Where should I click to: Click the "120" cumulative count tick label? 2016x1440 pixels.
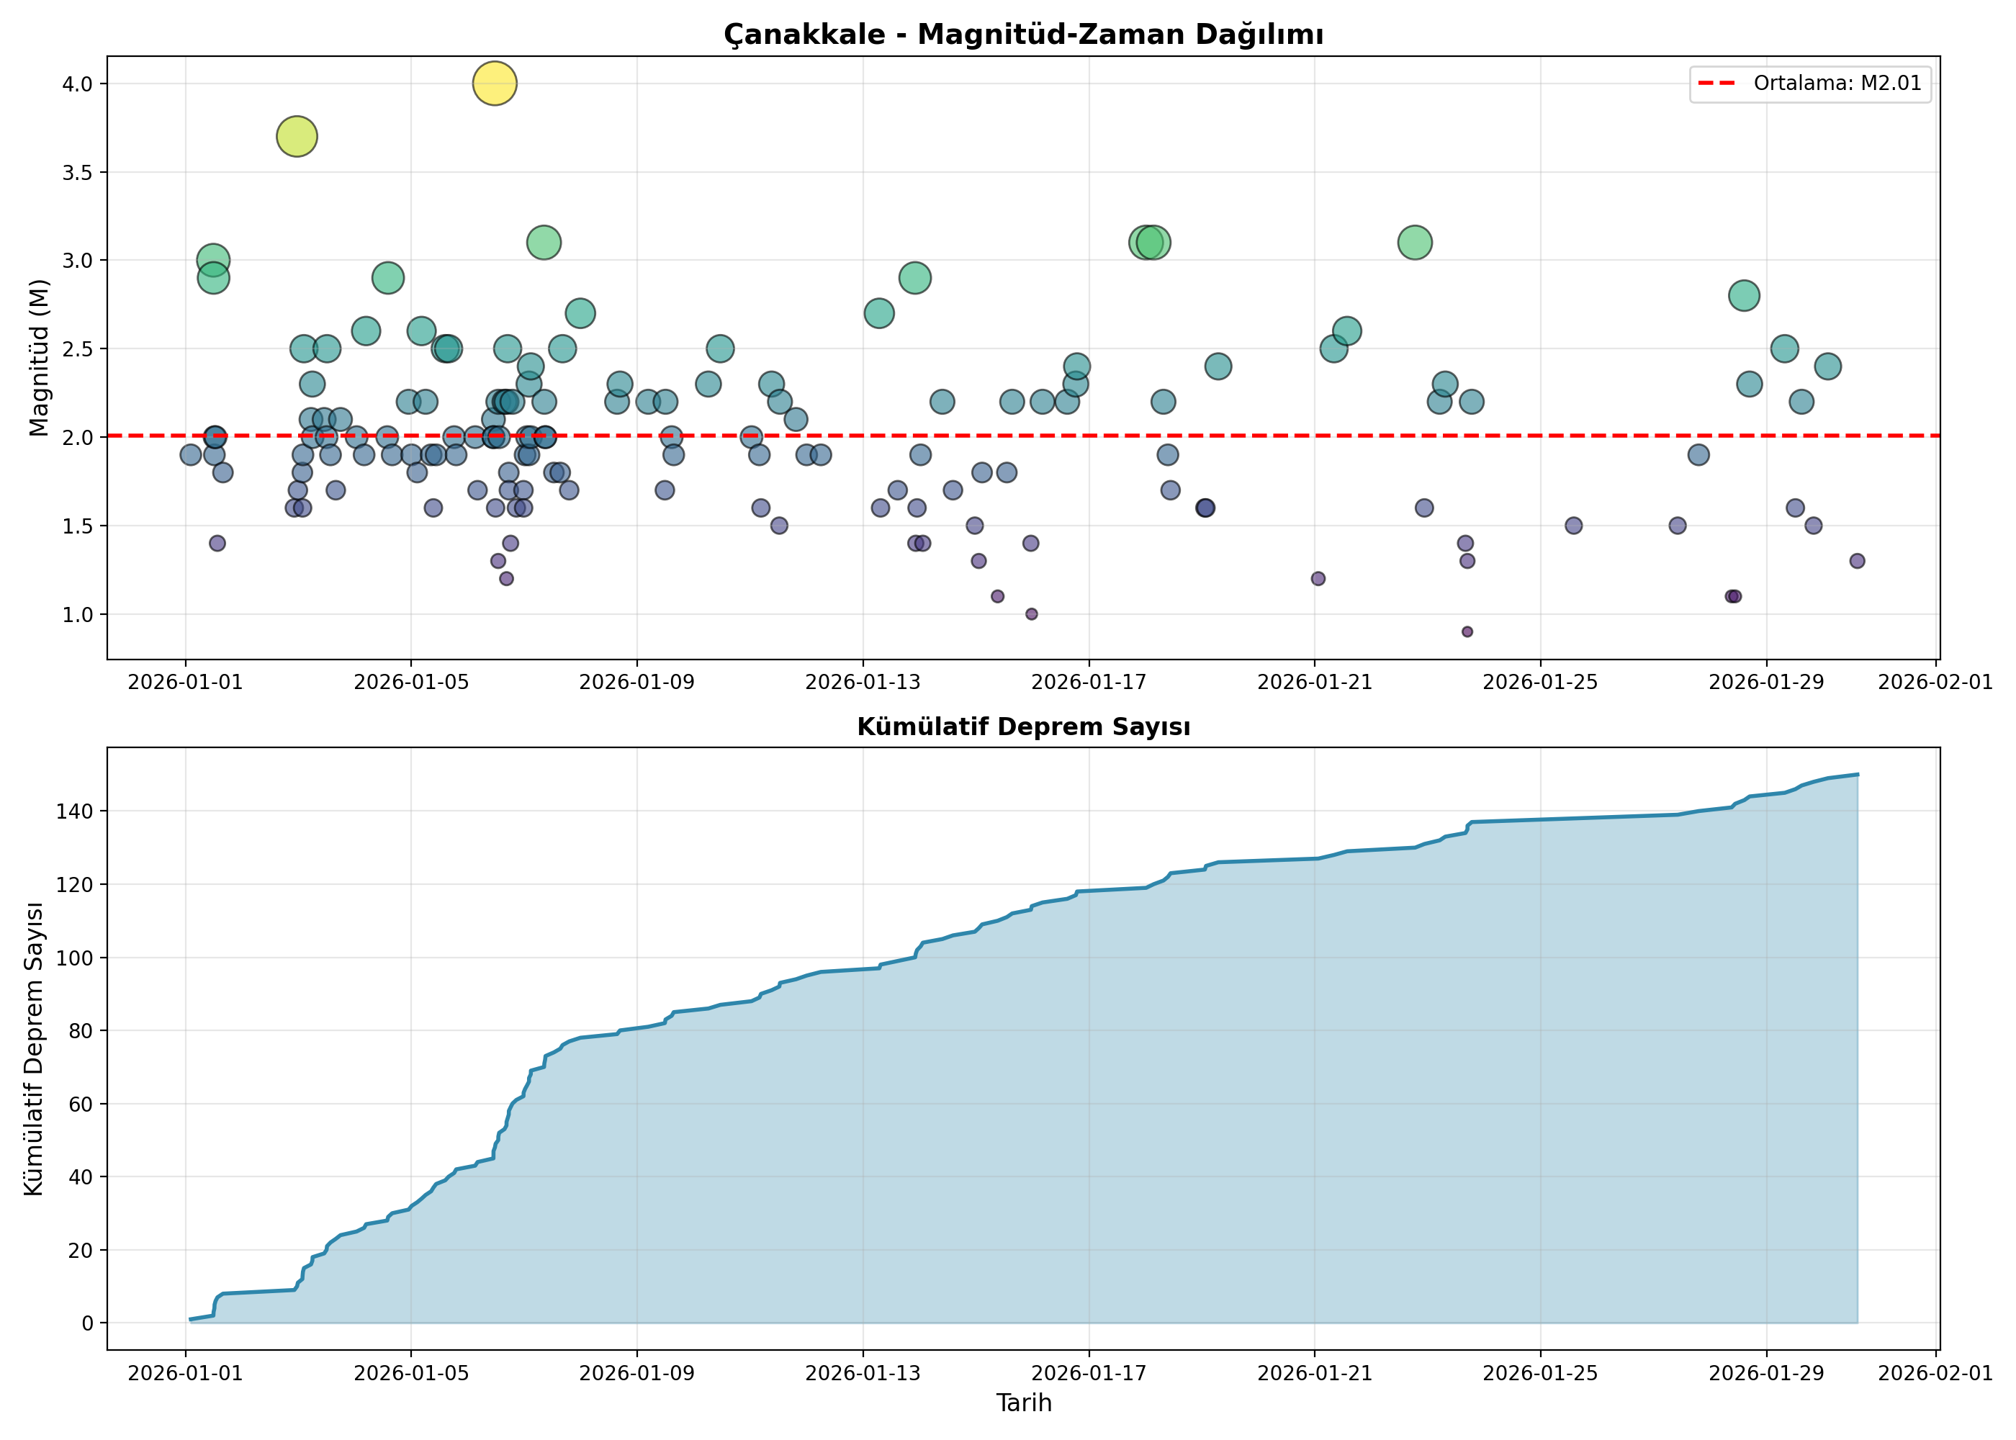74,885
